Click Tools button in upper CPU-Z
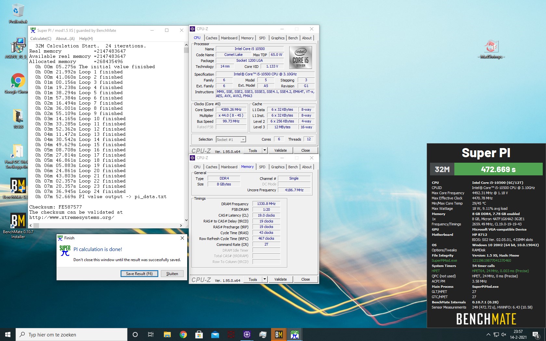Screen dimensions: 546x341 click(253, 150)
